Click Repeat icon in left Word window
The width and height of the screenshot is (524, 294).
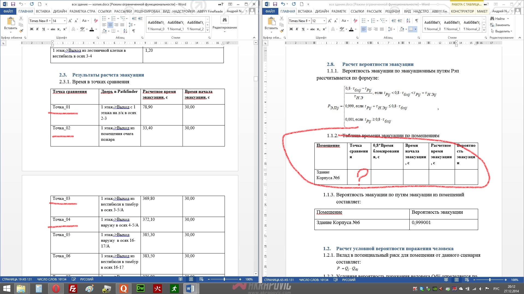coord(32,4)
